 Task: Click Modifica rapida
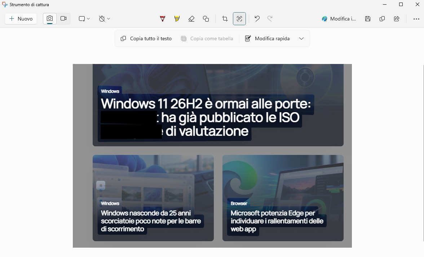point(268,38)
